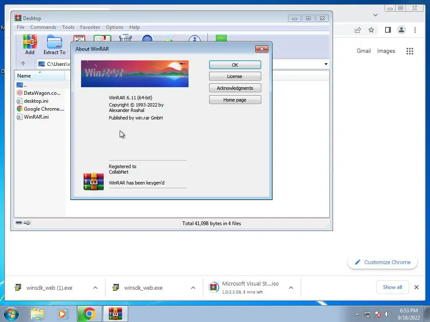Click the taskbar clock showing 6:53 PM
Viewport: 430px width, 322px height.
(x=409, y=314)
